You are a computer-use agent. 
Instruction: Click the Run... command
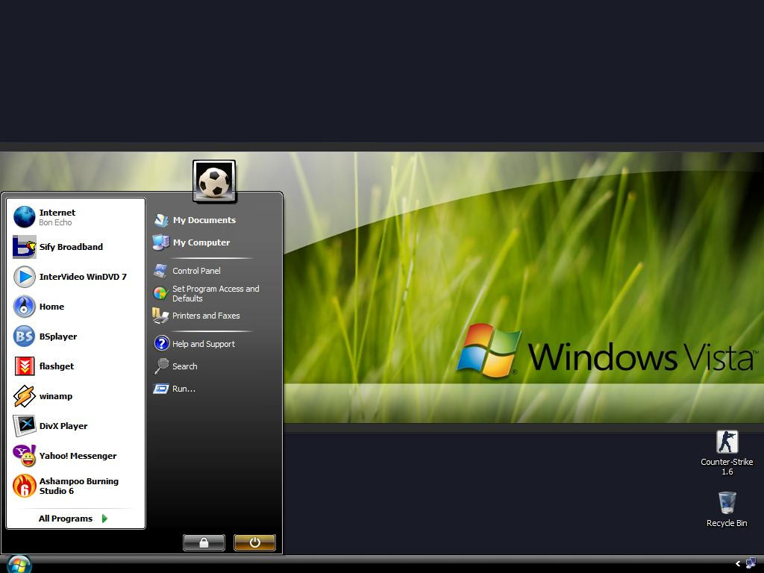[184, 389]
